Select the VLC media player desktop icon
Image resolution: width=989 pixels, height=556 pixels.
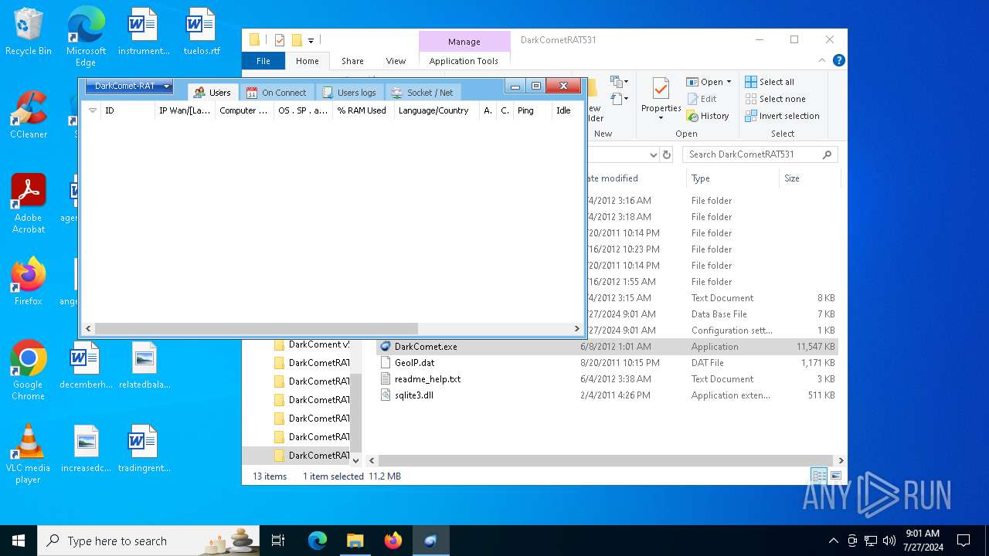coord(29,454)
